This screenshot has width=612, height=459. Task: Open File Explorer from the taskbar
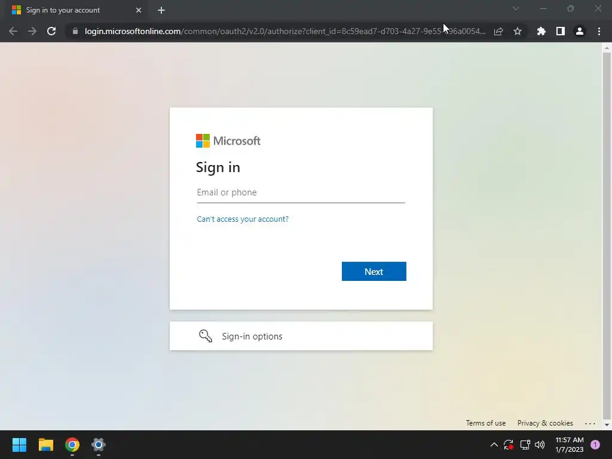tap(45, 445)
